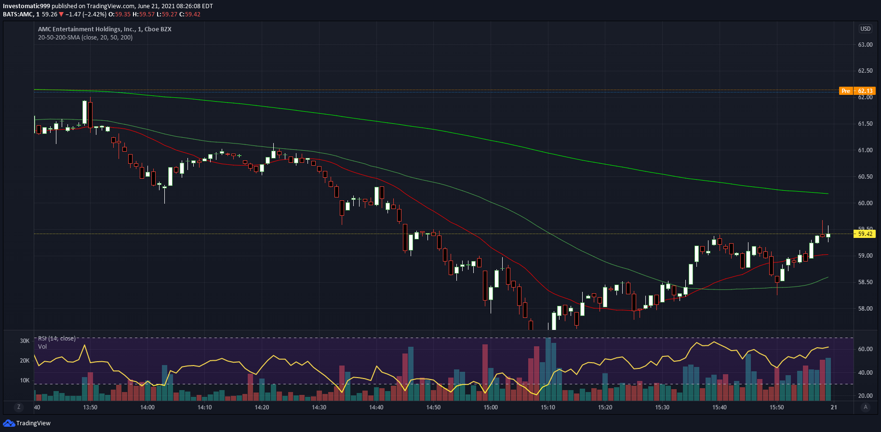Click the C:59.42 close value in the header
This screenshot has width=881, height=432.
tap(190, 14)
